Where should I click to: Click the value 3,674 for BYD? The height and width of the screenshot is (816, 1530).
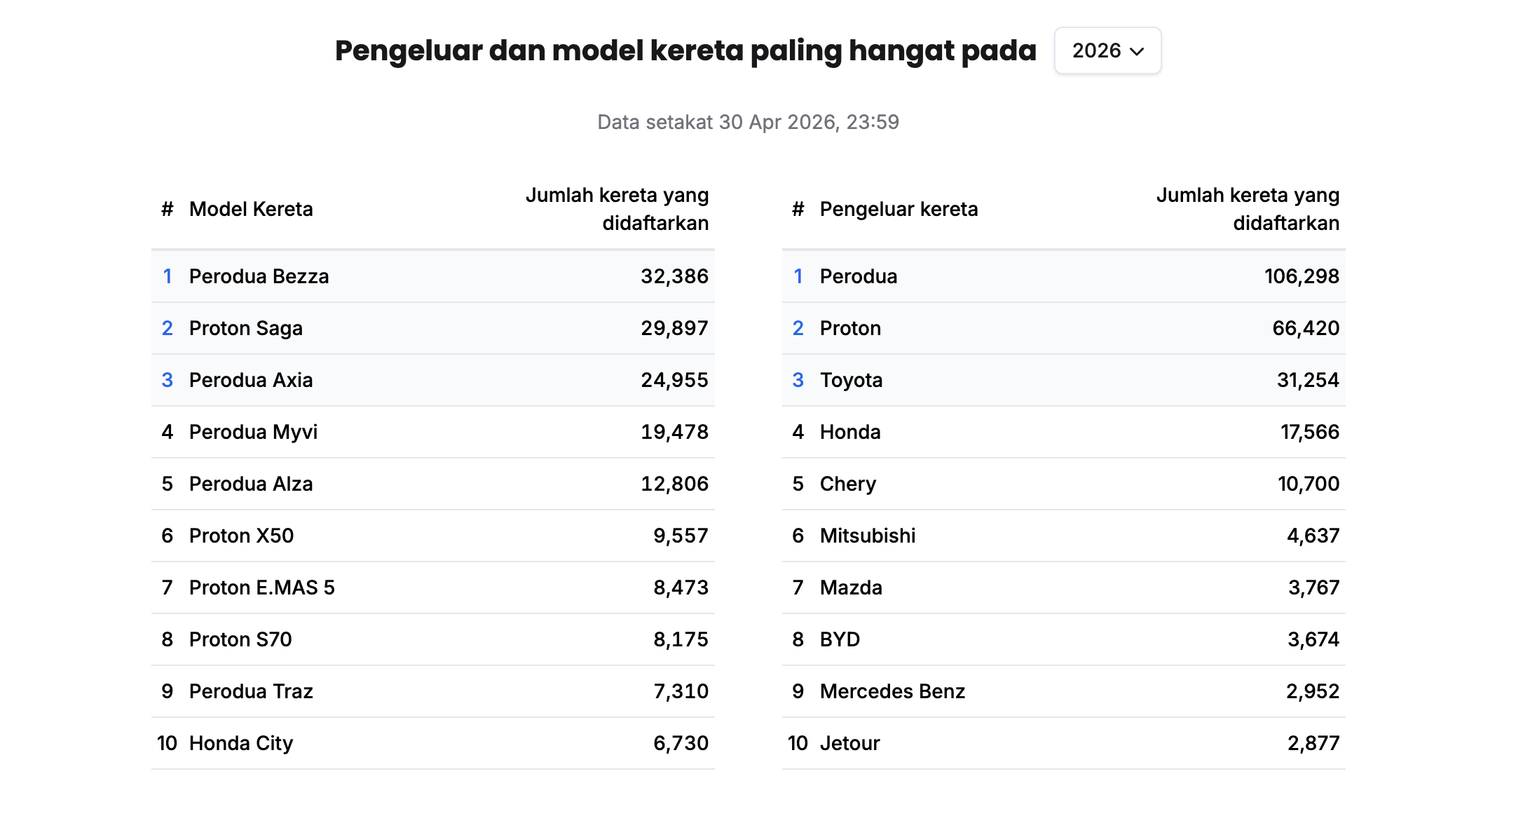[1313, 639]
